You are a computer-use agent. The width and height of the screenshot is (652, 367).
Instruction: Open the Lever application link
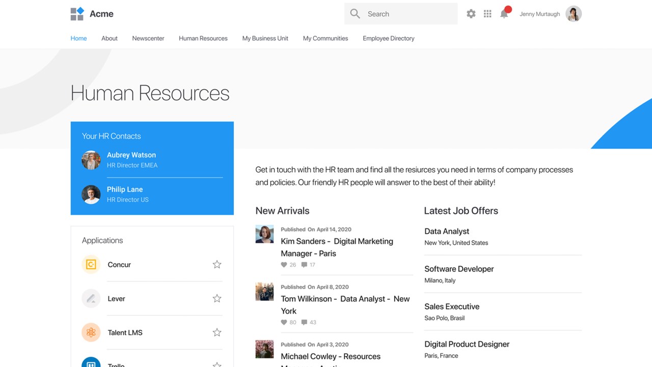[116, 299]
